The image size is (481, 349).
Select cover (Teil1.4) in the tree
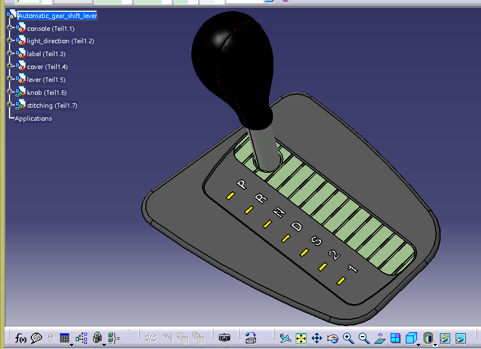[x=47, y=67]
